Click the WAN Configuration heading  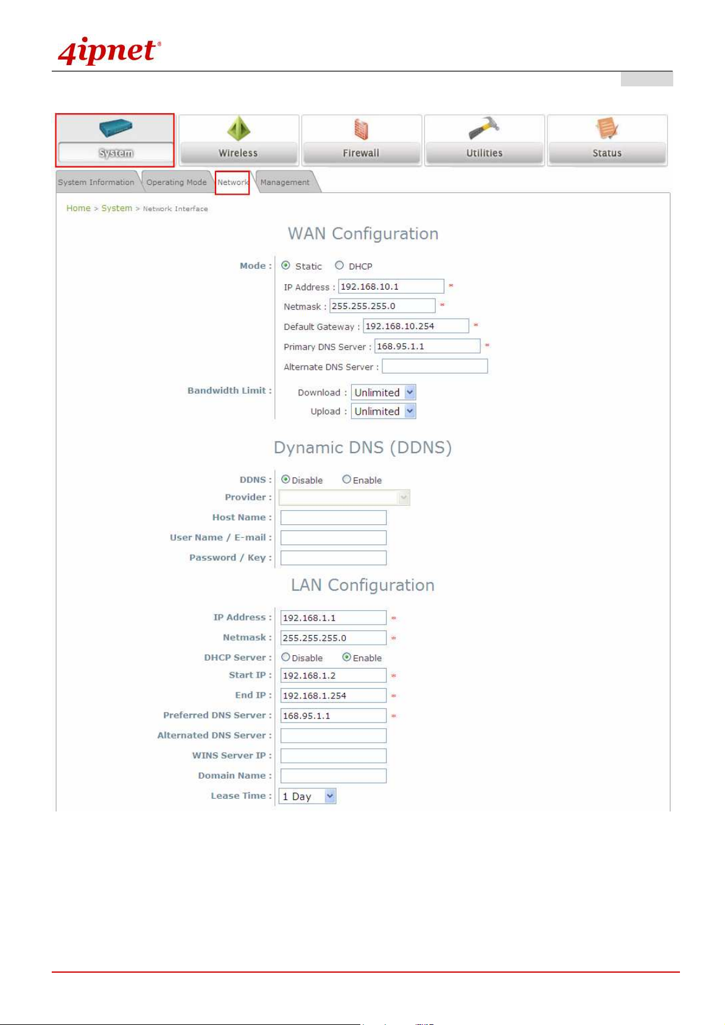(363, 234)
